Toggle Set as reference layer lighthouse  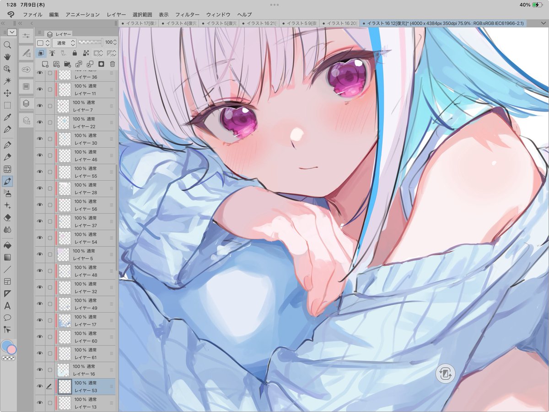coord(52,53)
